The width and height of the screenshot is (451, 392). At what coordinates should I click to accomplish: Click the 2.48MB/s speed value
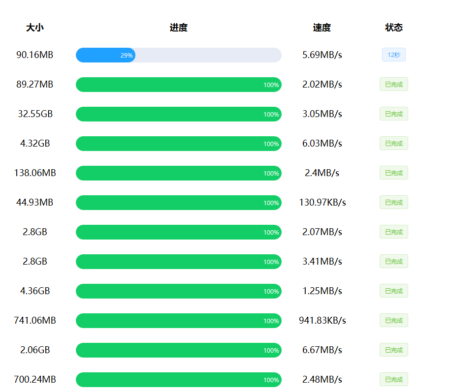pyautogui.click(x=322, y=379)
